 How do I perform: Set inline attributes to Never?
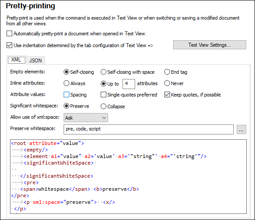[x=167, y=83]
